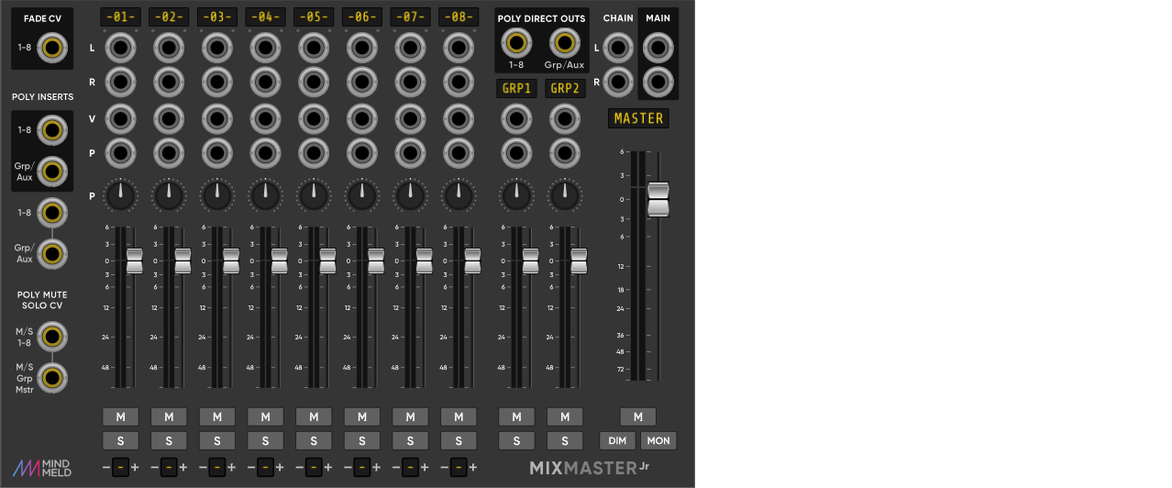Click the Main lower output jack

tap(658, 82)
